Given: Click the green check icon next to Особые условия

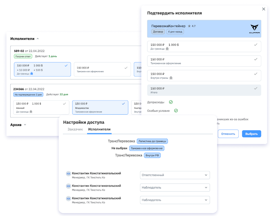Looking at the screenshot, I should [176, 110].
